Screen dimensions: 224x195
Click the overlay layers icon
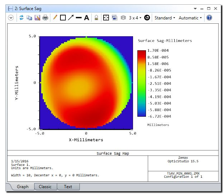pyautogui.click(x=123, y=18)
